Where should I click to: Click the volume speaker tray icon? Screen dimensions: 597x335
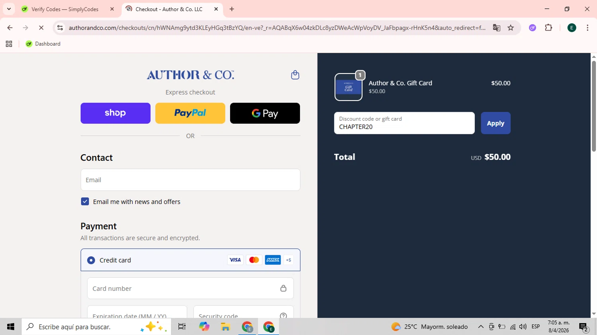pos(523,327)
